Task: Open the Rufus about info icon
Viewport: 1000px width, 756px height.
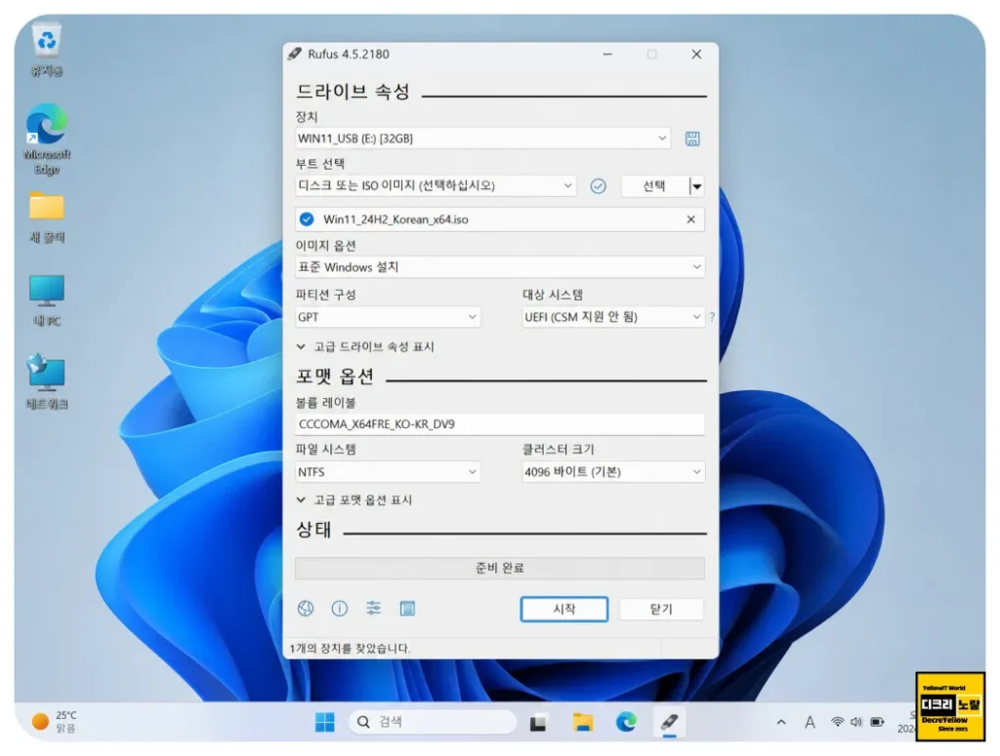Action: click(x=340, y=609)
